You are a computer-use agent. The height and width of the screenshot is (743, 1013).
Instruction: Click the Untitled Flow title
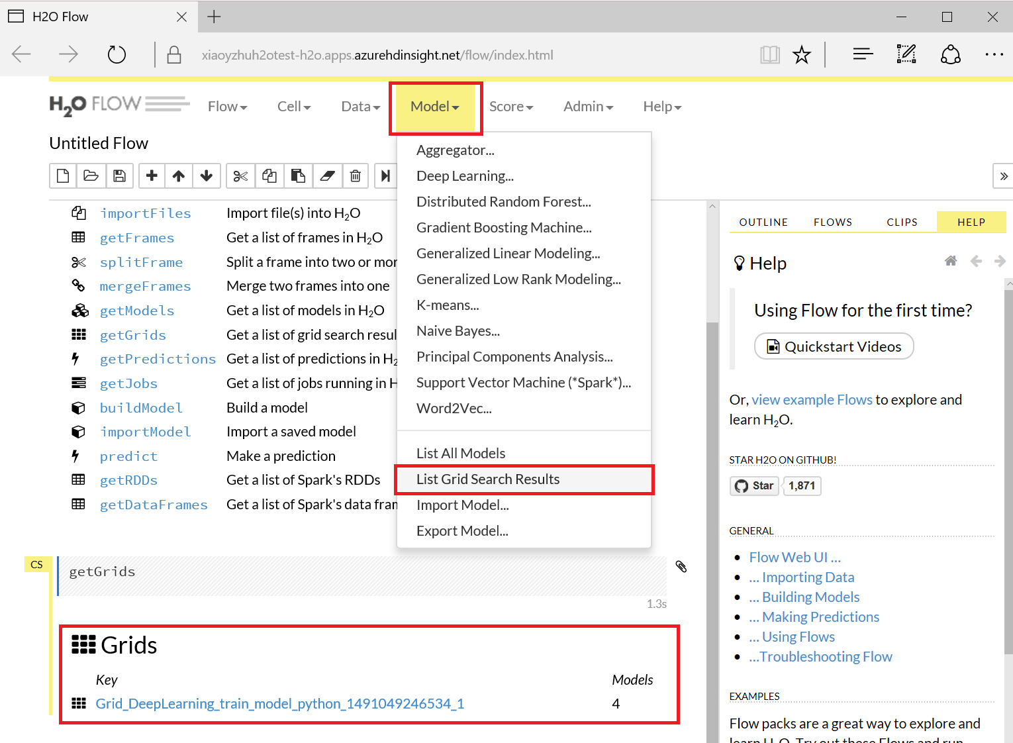[x=99, y=144]
